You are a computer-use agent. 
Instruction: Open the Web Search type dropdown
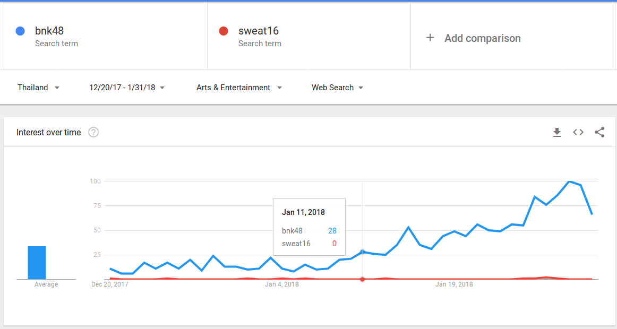(337, 88)
